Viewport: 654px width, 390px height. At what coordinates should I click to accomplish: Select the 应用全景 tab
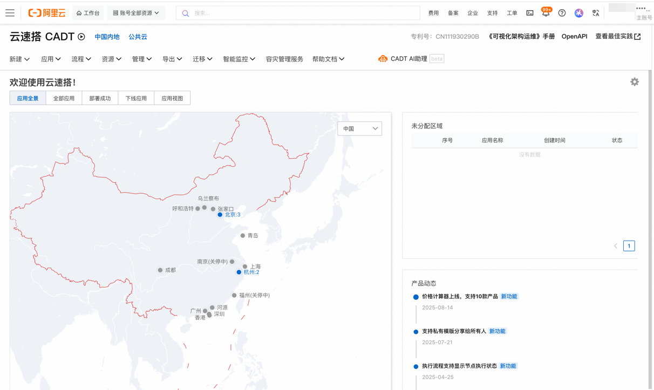pos(28,98)
